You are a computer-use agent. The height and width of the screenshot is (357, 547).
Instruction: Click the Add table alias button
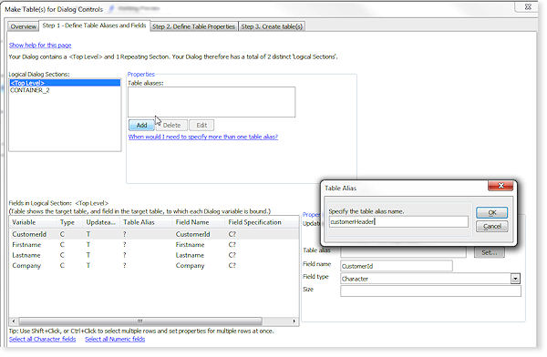[x=141, y=125]
